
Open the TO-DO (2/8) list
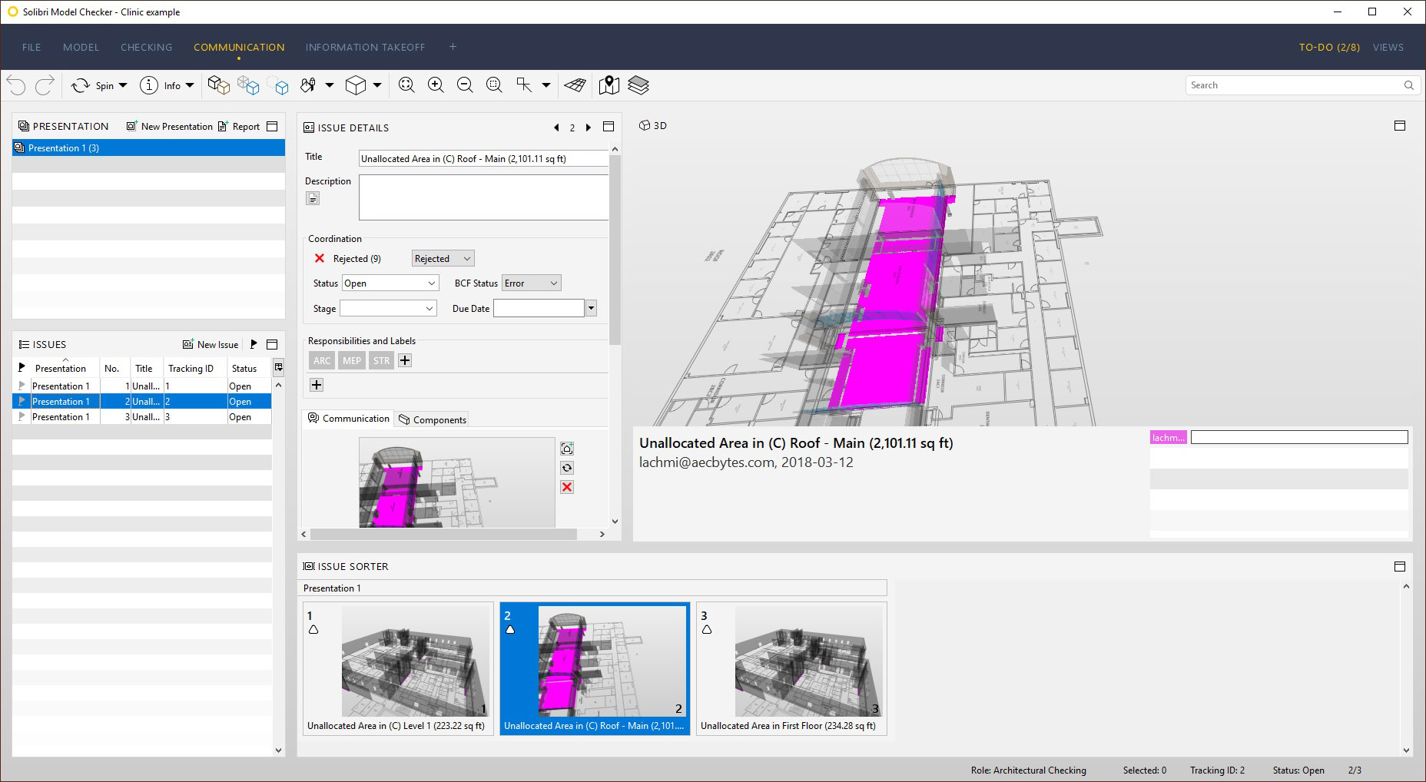pyautogui.click(x=1329, y=47)
